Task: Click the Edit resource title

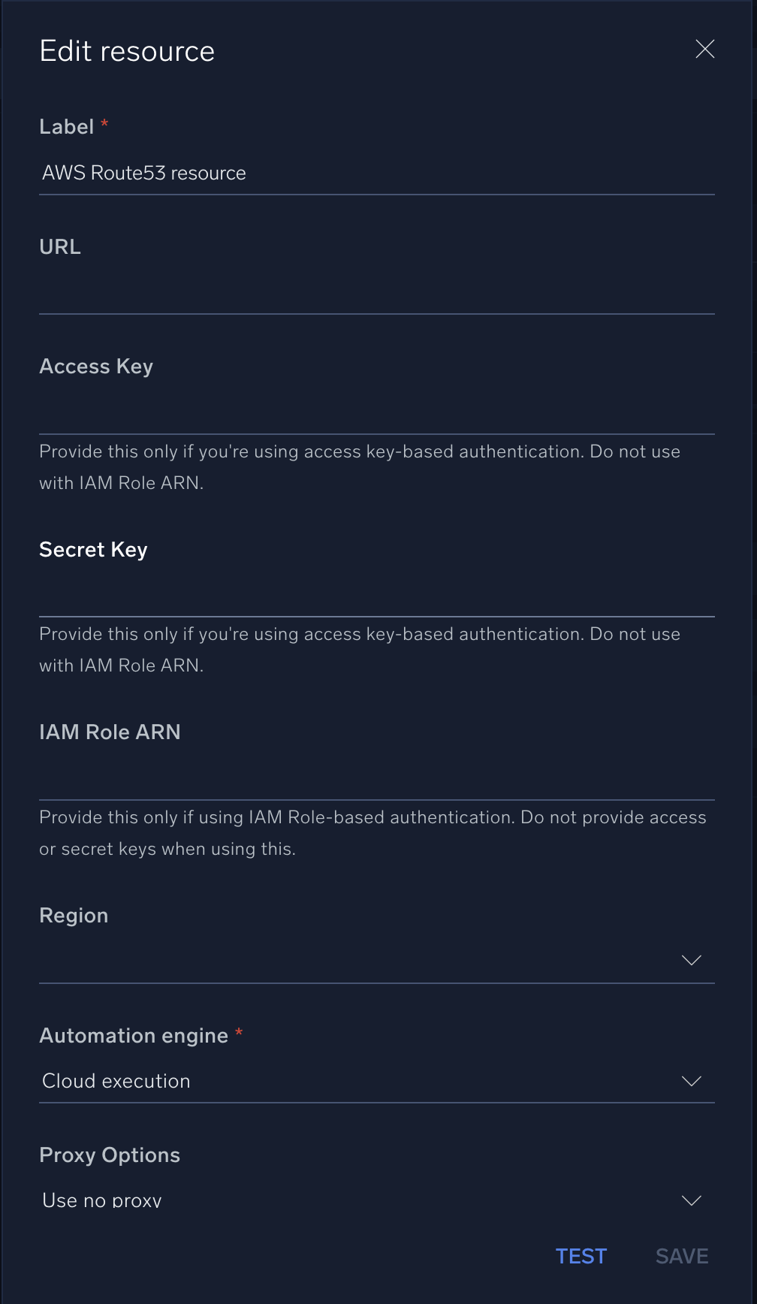Action: pyautogui.click(x=127, y=51)
